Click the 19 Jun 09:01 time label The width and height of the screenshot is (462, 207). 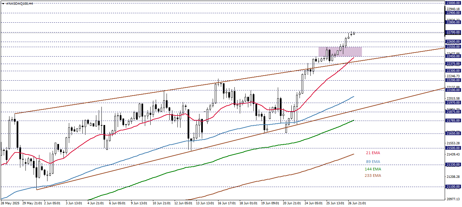point(270,203)
